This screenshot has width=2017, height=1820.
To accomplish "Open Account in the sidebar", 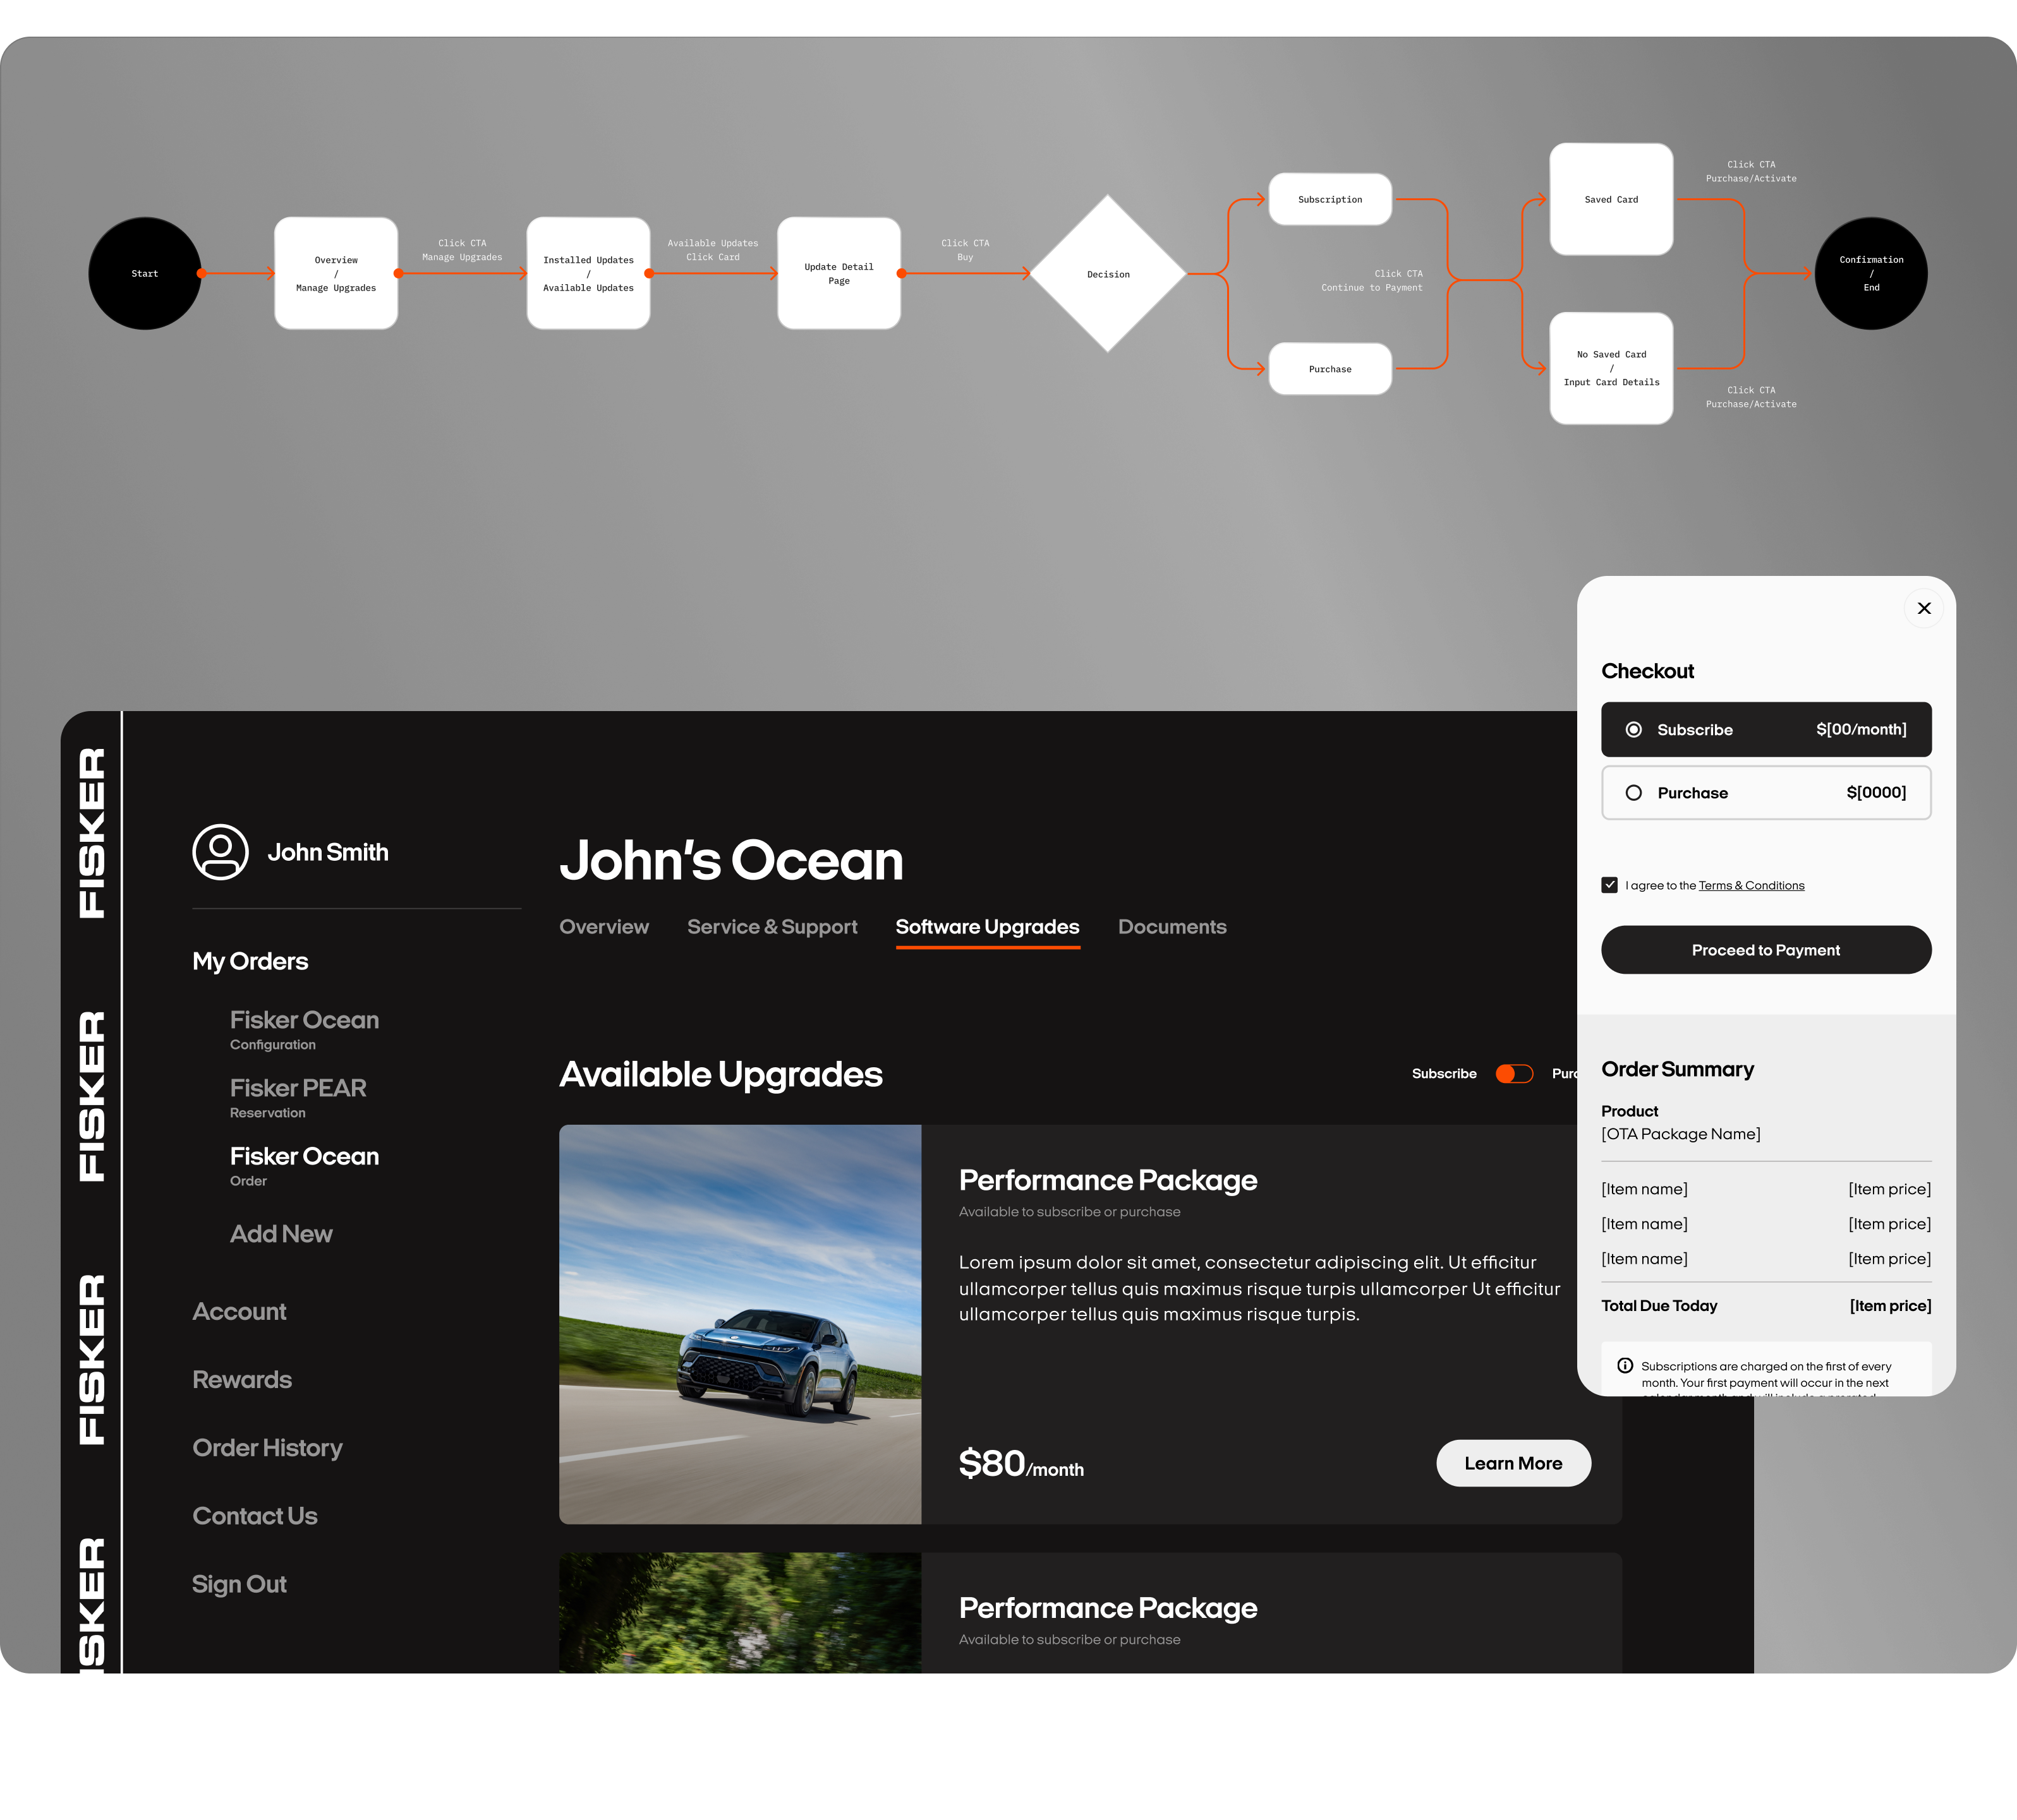I will 239,1311.
